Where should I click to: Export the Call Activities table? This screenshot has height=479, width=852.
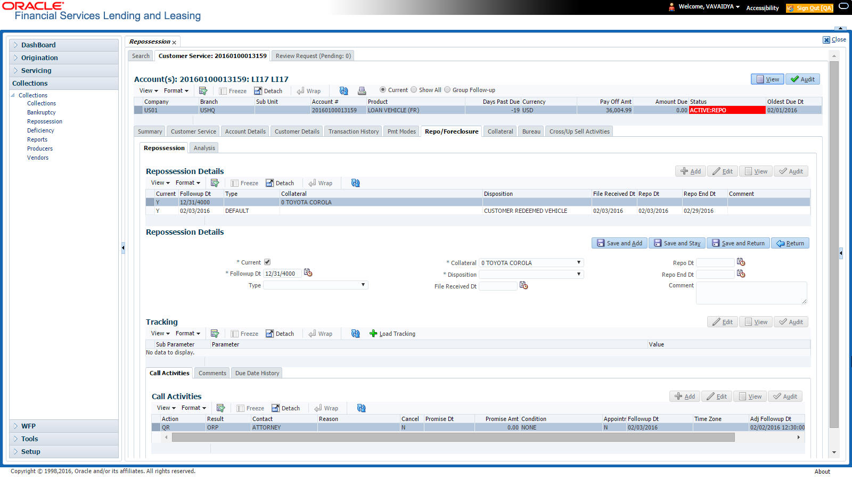(220, 408)
